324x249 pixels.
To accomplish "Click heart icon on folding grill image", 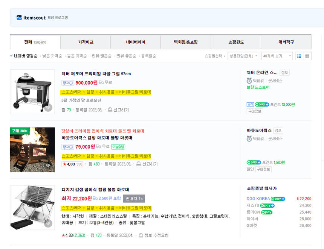I will (48, 223).
